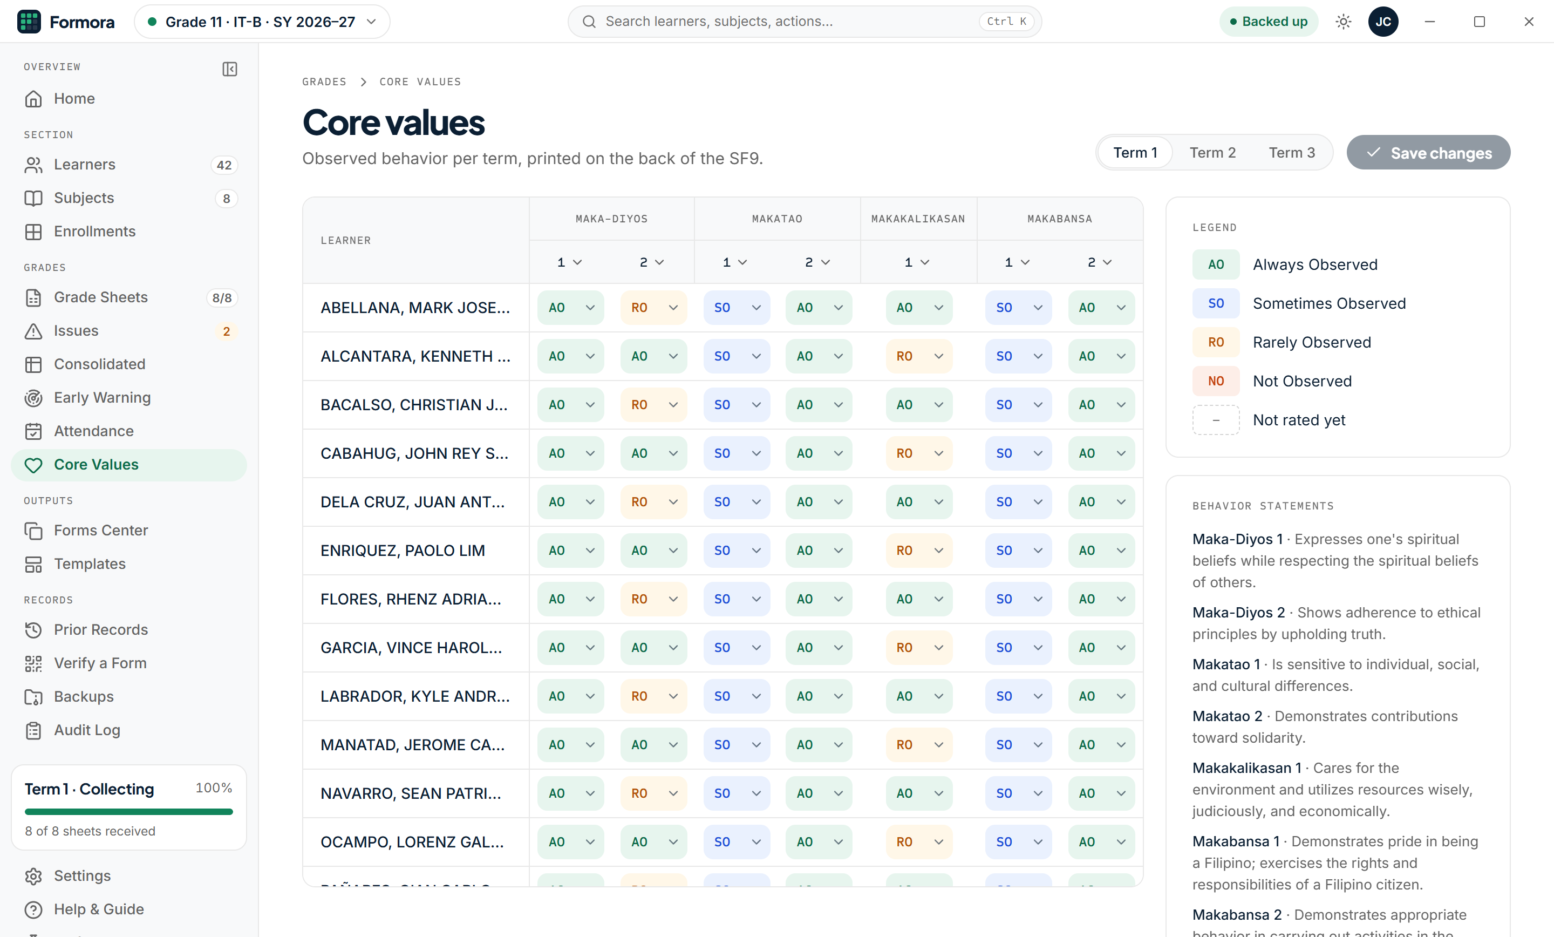This screenshot has width=1554, height=937.
Task: Open Backups in the sidebar
Action: point(128,697)
